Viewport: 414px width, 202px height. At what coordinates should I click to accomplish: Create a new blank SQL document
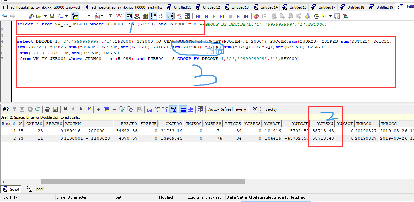pyautogui.click(x=22, y=16)
